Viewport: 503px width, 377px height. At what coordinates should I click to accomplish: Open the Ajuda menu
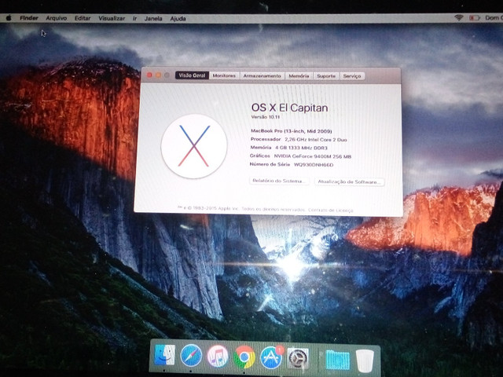178,19
